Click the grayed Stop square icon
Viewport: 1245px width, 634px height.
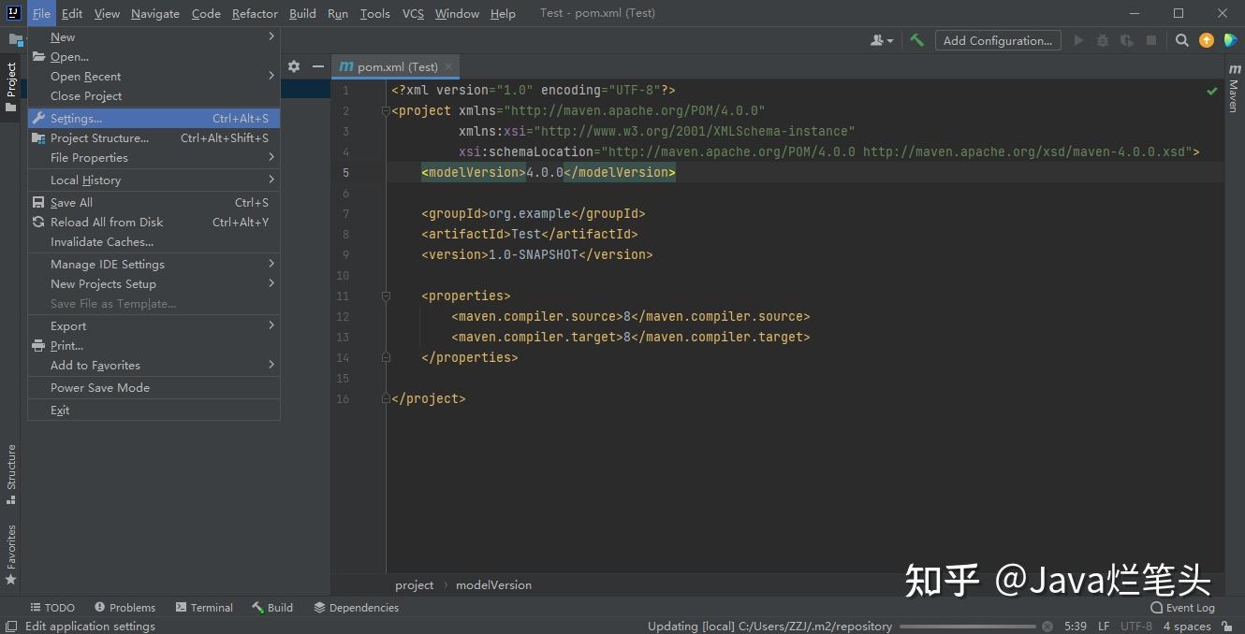coord(1151,40)
